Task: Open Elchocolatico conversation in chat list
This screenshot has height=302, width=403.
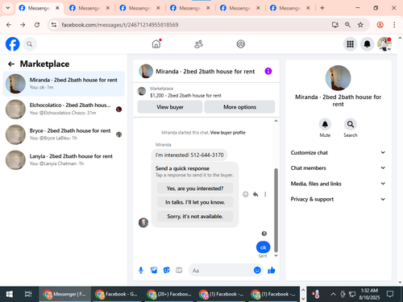Action: (64, 109)
